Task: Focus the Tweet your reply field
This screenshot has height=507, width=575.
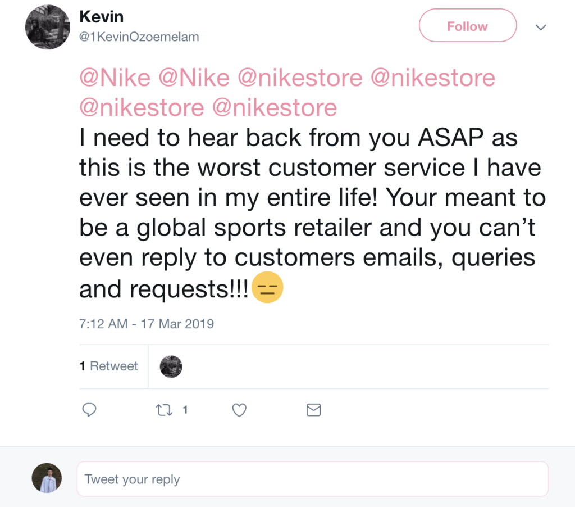Action: click(x=312, y=479)
